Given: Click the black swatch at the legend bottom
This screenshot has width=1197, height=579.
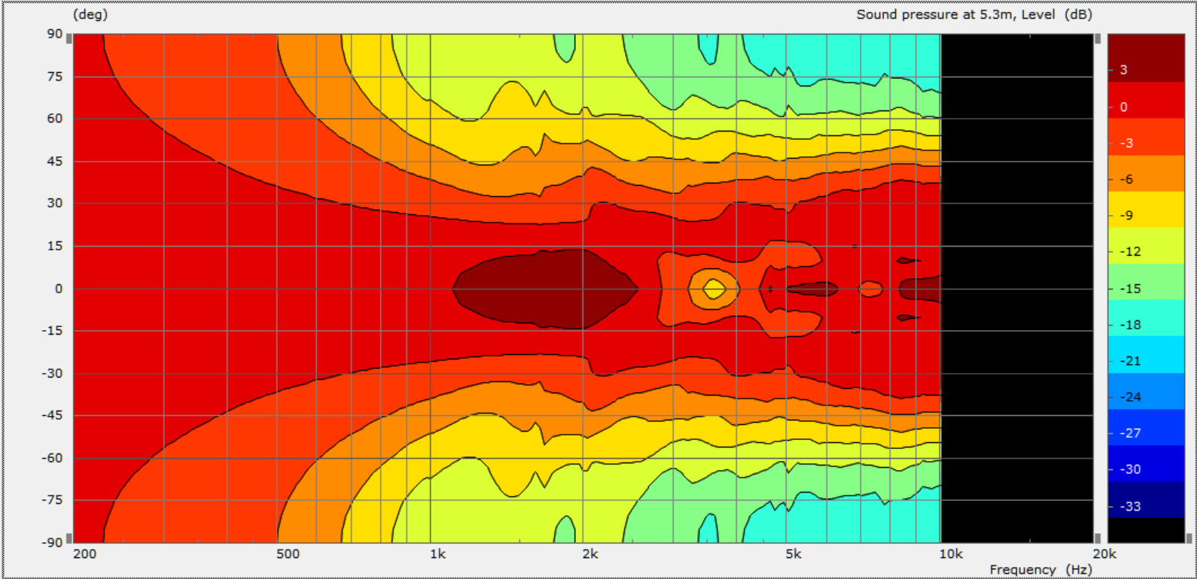Looking at the screenshot, I should point(1146,529).
